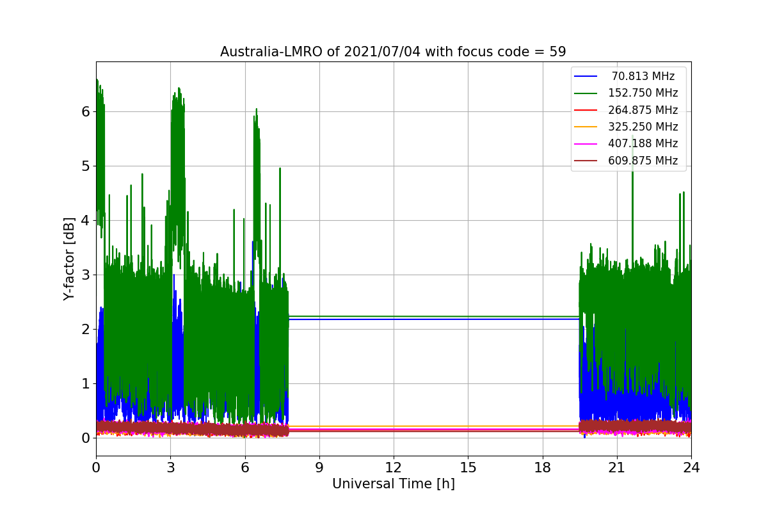Click the 407.188 MHz legend label

coord(643,144)
